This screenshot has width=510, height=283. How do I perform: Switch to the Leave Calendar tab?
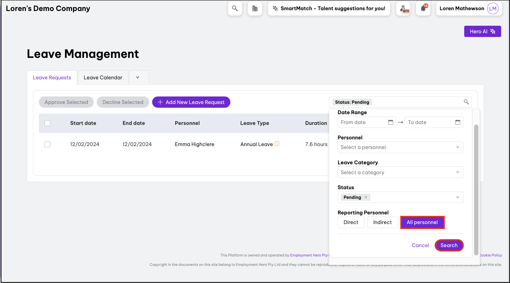tap(103, 78)
